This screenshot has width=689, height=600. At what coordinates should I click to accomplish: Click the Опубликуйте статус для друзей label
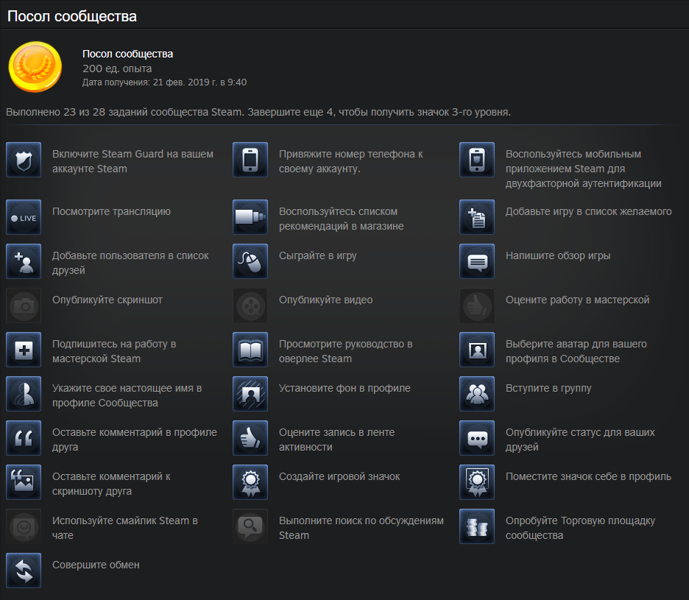click(x=581, y=440)
